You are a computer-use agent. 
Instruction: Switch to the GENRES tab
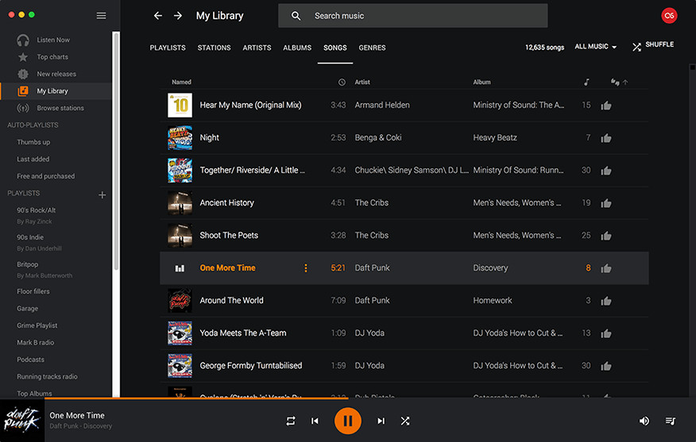pos(372,48)
